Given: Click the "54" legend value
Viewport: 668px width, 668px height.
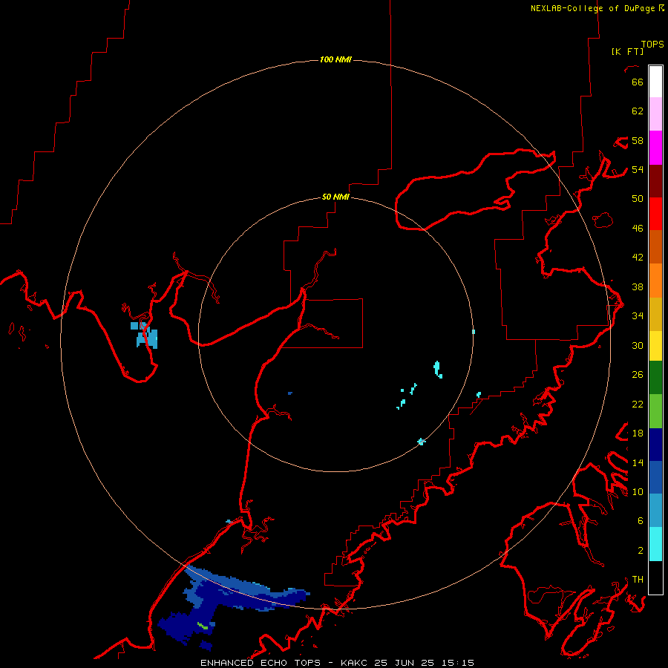Looking at the screenshot, I should 638,169.
